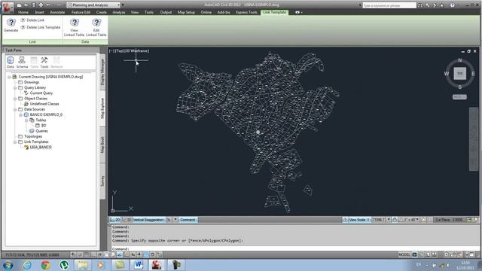Click the Generate link icon
The image size is (482, 271).
click(x=11, y=23)
